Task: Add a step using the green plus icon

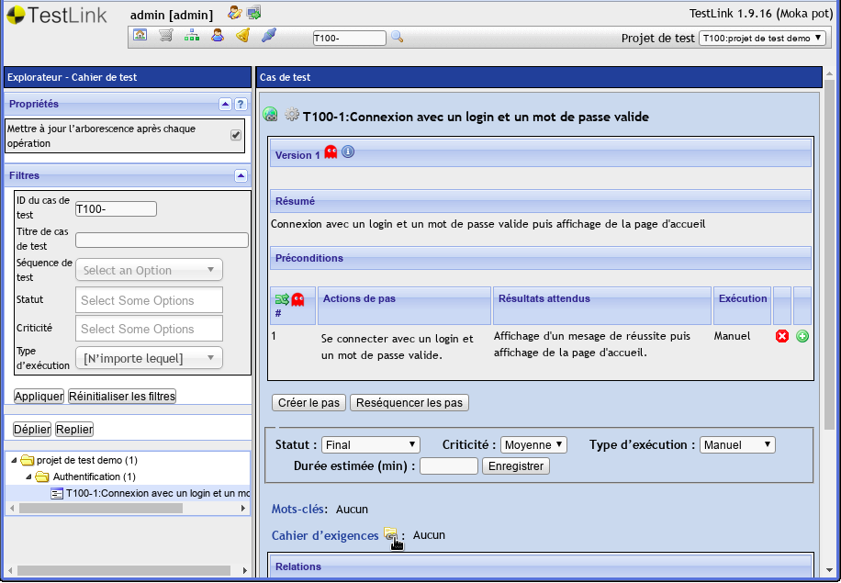Action: tap(802, 336)
